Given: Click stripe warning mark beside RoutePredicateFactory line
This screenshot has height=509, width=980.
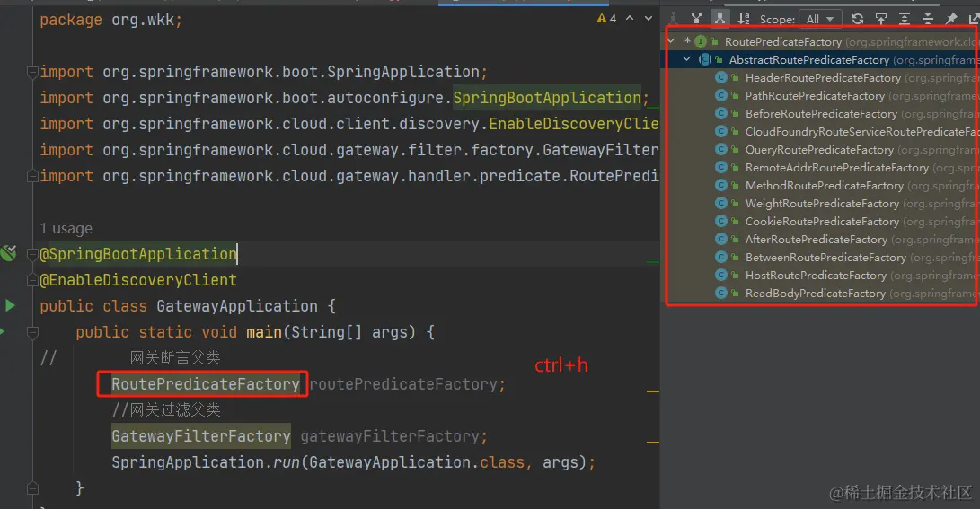Looking at the screenshot, I should click(x=653, y=391).
